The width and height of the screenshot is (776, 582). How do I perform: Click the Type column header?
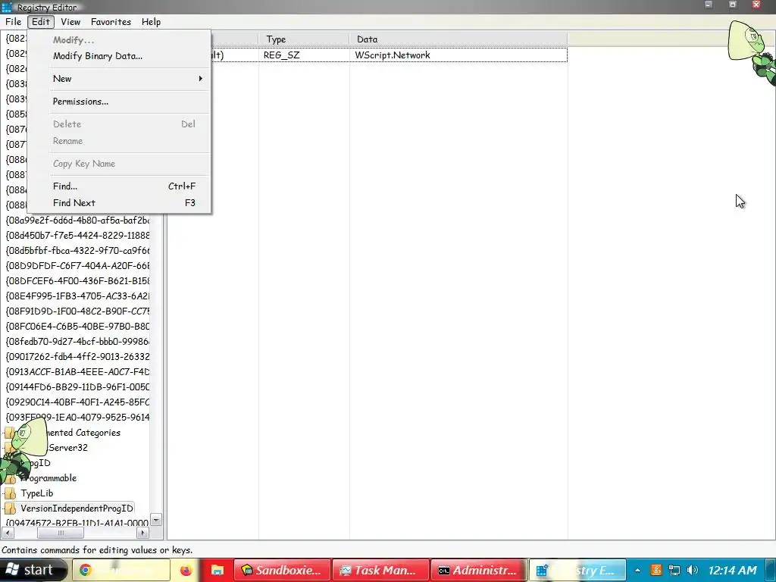303,39
